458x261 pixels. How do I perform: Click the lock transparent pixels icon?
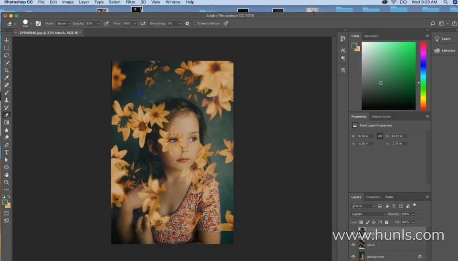[x=361, y=222]
